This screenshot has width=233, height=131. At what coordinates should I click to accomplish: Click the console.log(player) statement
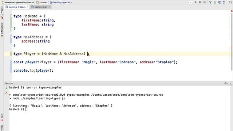click(x=33, y=71)
